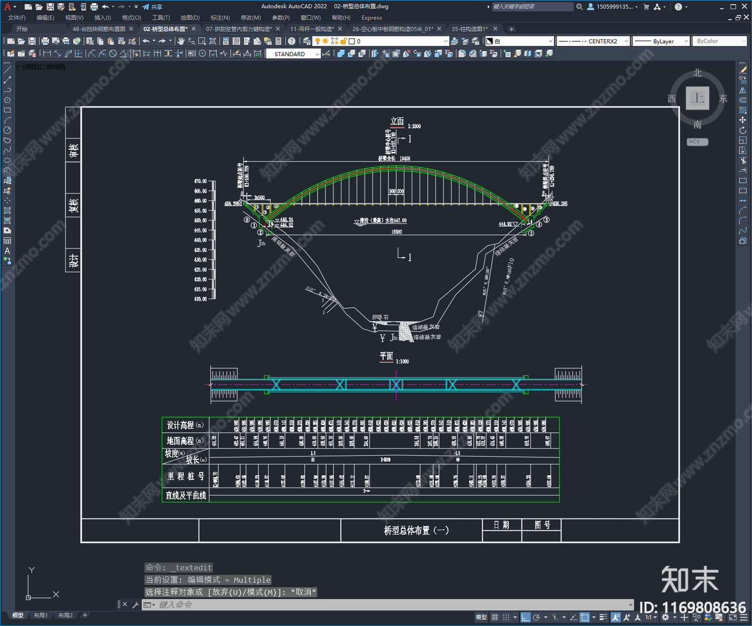Select the Rectangle draw tool
The height and width of the screenshot is (626, 752).
7,110
